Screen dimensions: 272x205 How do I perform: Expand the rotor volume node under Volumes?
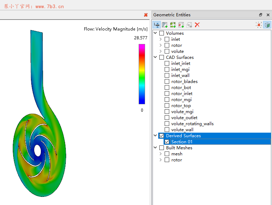[161, 45]
